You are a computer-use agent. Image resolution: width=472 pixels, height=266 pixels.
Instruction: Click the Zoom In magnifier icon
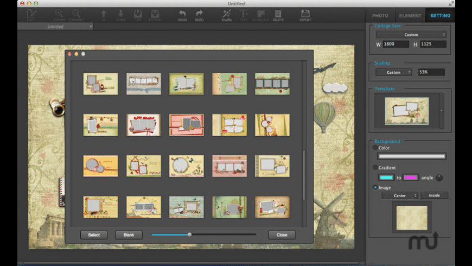[x=59, y=14]
